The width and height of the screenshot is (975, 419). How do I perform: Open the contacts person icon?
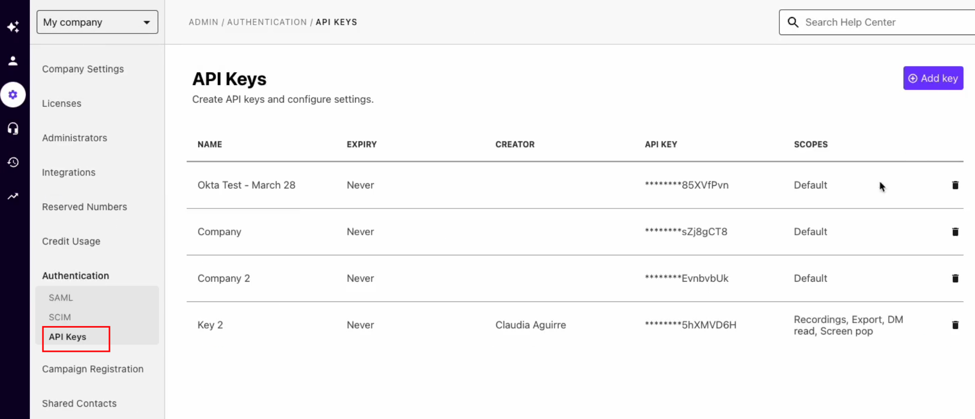coord(13,60)
